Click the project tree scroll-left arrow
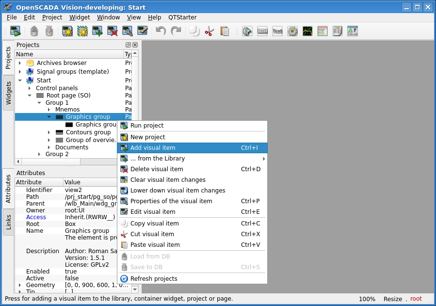This screenshot has width=436, height=306. point(18,161)
